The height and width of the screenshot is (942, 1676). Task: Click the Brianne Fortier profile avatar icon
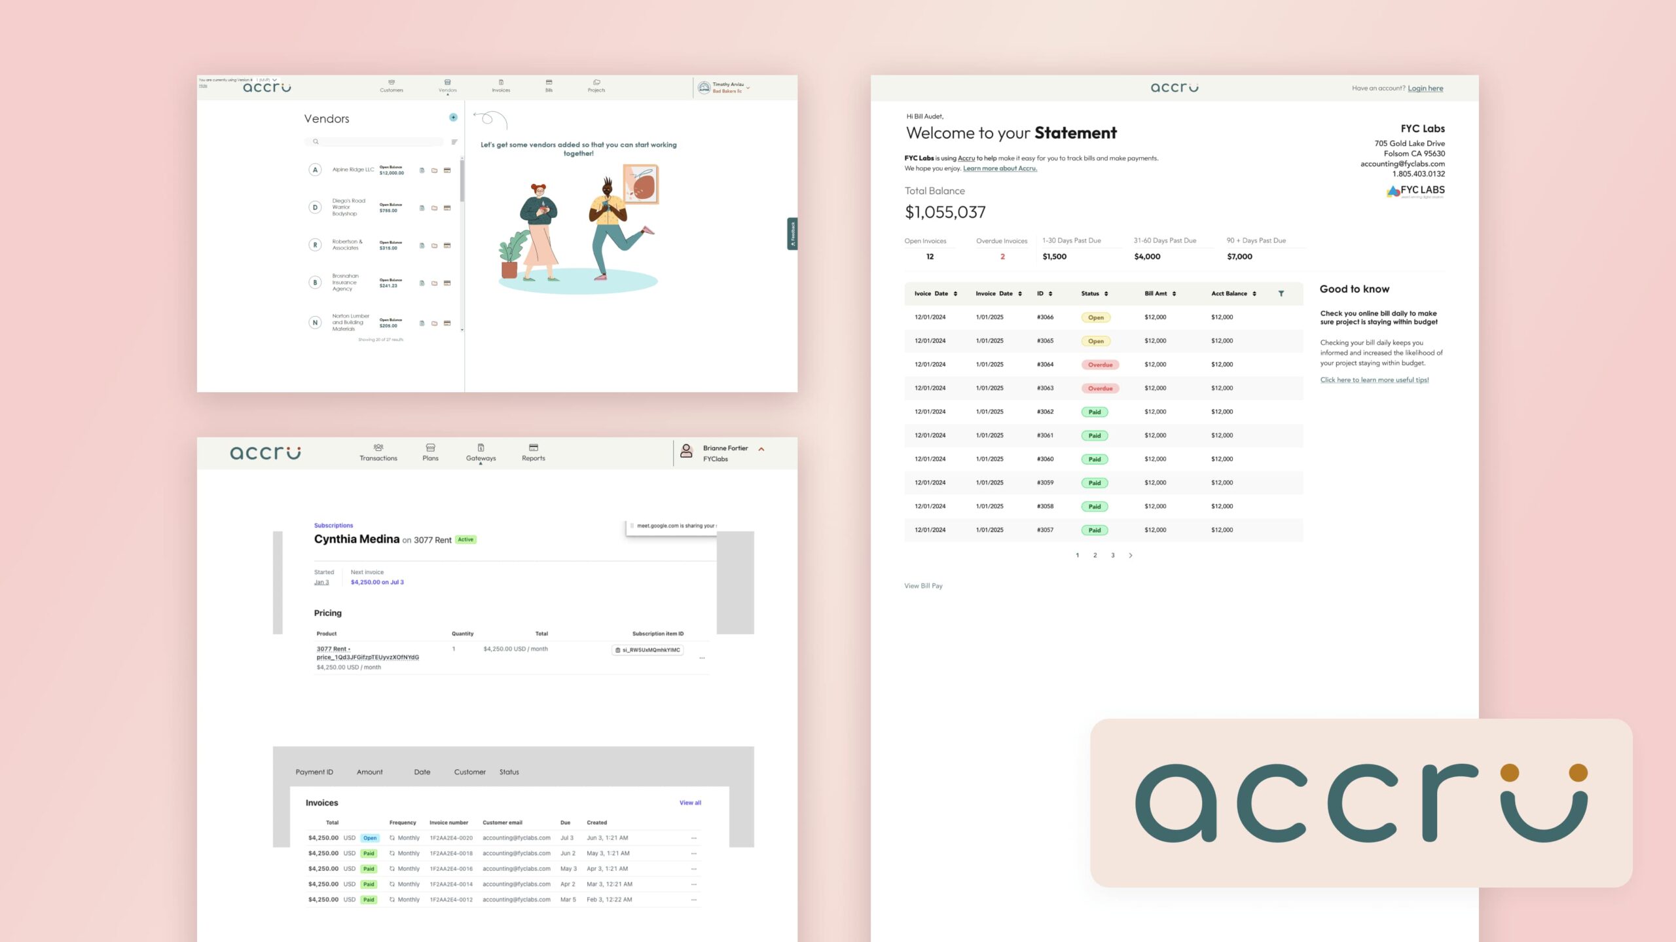tap(686, 451)
